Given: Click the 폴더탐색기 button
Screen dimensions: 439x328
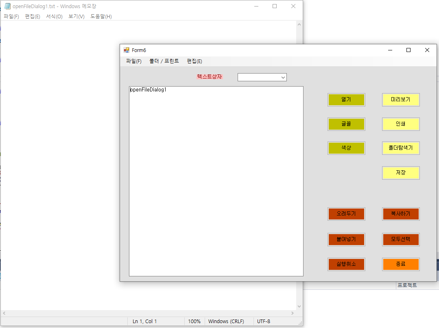Looking at the screenshot, I should click(x=401, y=148).
